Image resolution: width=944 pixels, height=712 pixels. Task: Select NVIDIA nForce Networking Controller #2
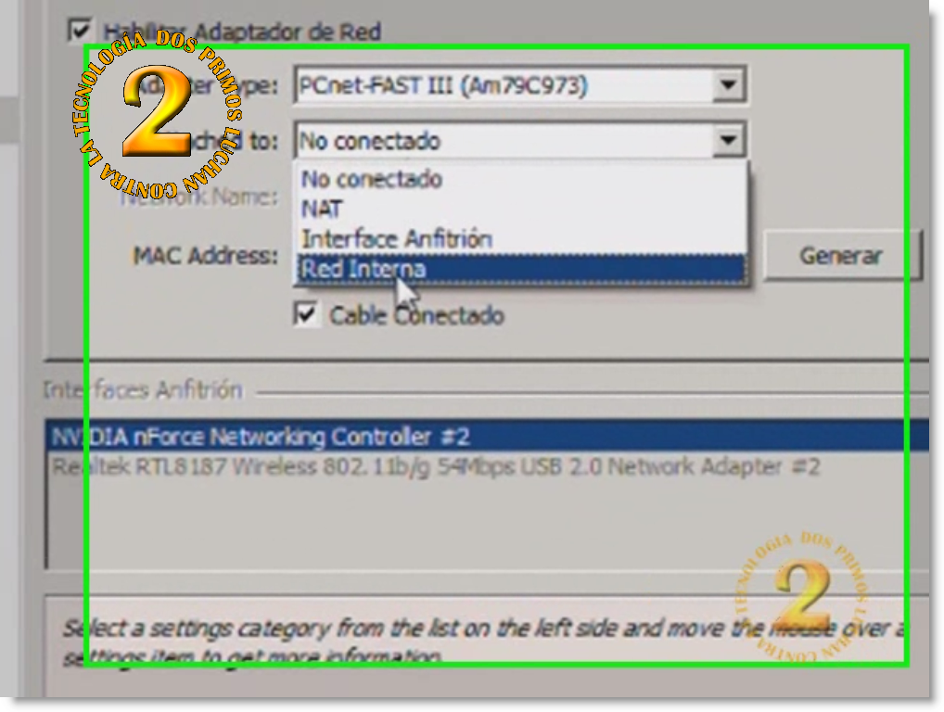pos(487,437)
